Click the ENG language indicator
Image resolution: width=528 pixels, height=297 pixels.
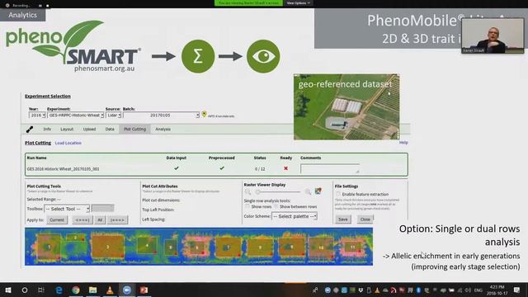click(x=478, y=290)
